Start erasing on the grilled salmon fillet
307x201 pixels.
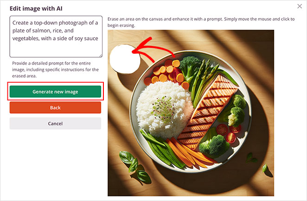click(x=208, y=112)
